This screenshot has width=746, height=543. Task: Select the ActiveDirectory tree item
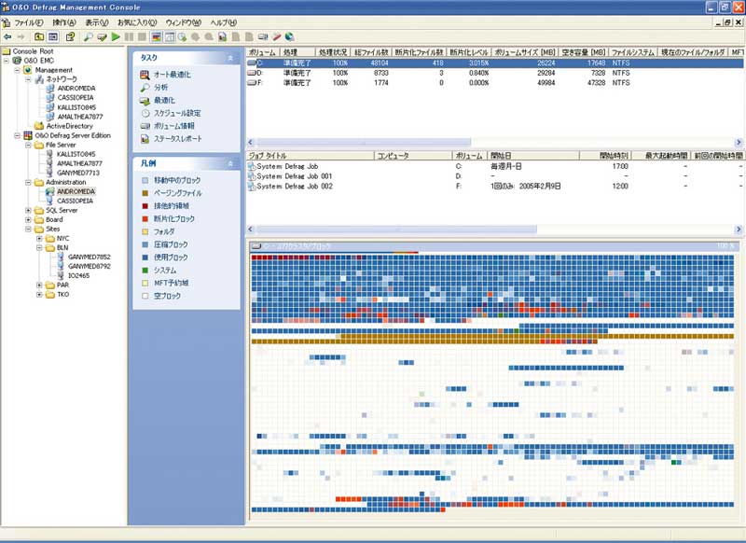click(x=69, y=126)
